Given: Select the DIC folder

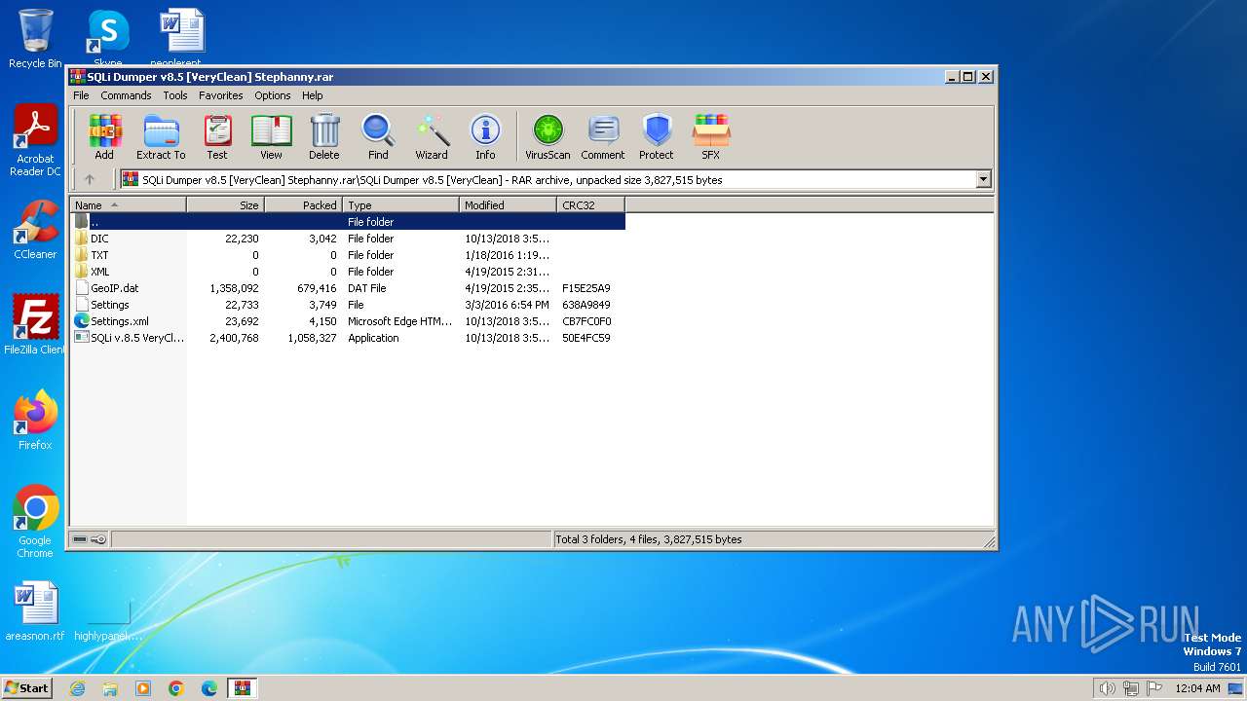Looking at the screenshot, I should (x=348, y=239).
